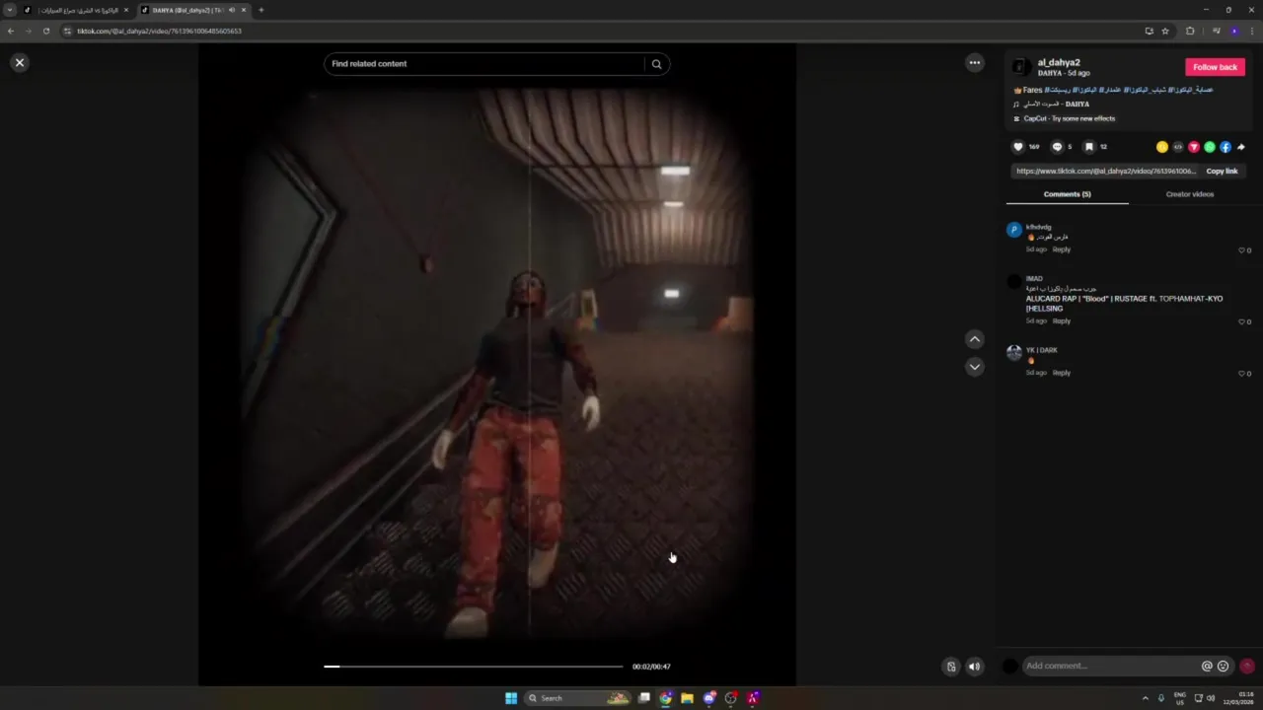Image resolution: width=1263 pixels, height=710 pixels.
Task: Open the browser three-dot menu
Action: point(1252,31)
